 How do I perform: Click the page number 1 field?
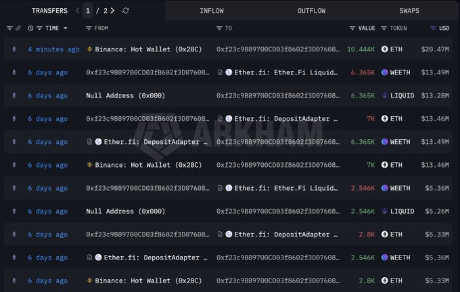[x=88, y=11]
